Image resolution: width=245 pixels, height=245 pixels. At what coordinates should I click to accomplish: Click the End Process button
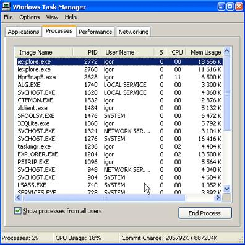pos(205,213)
